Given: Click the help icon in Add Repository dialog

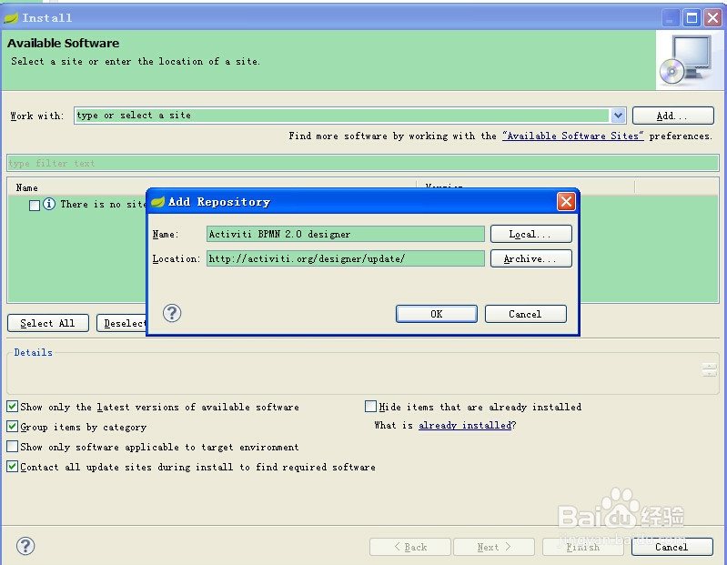Looking at the screenshot, I should [x=172, y=313].
